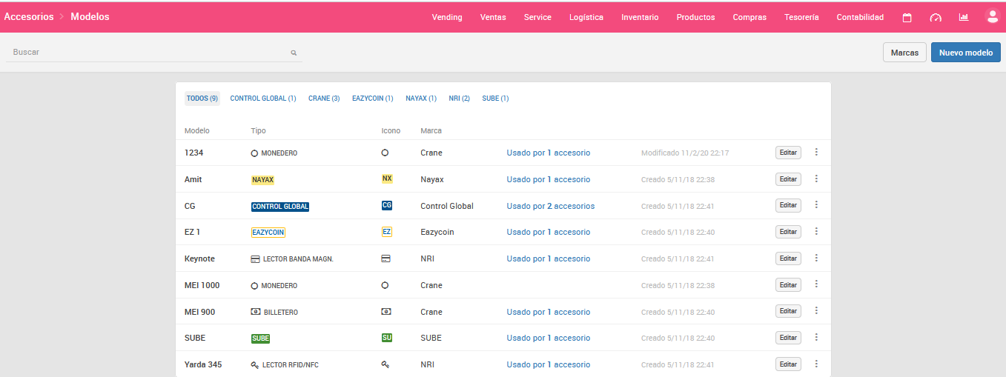The height and width of the screenshot is (377, 1006).
Task: Open more options for model Keynote
Action: tap(816, 258)
